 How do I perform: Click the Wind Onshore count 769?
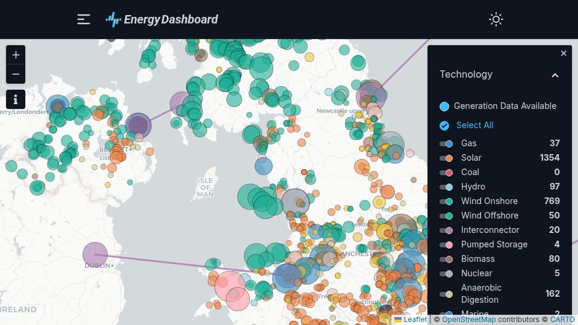tap(552, 201)
